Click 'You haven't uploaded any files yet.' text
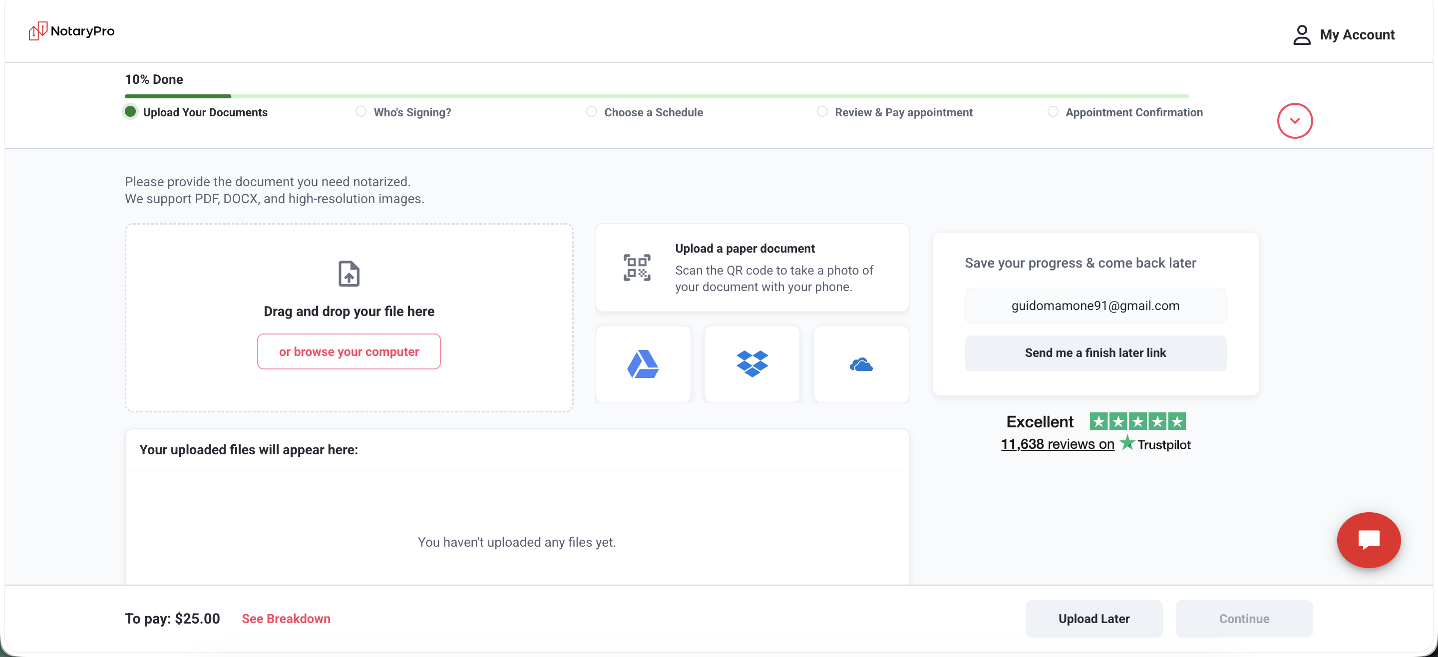The width and height of the screenshot is (1438, 657). (x=517, y=542)
